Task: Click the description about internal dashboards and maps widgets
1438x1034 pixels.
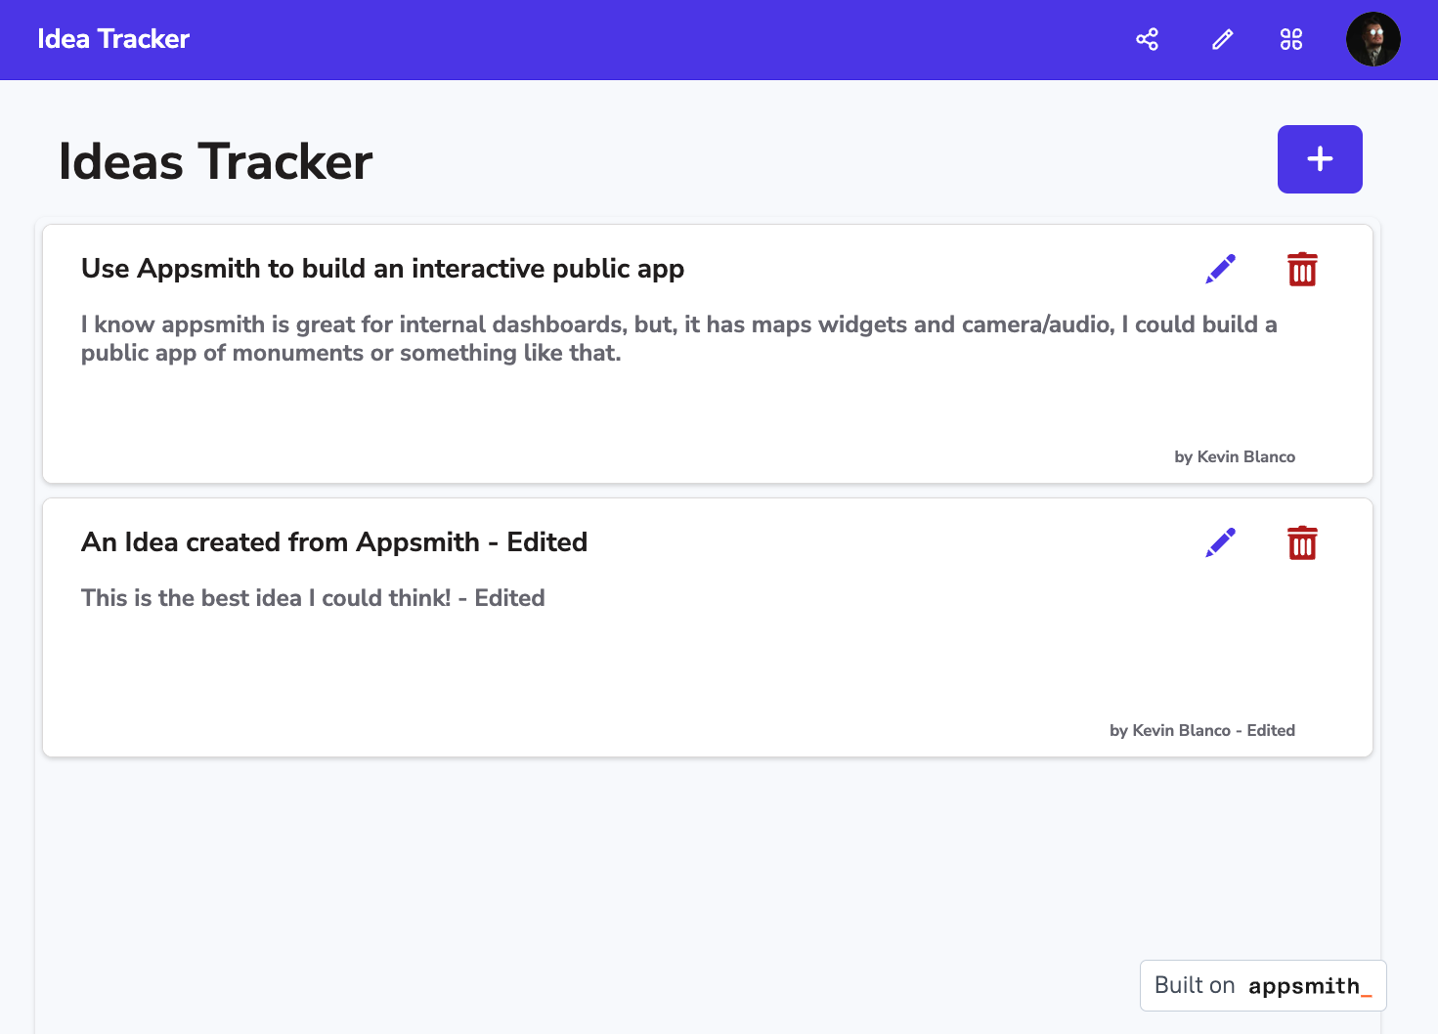Action: tap(678, 338)
